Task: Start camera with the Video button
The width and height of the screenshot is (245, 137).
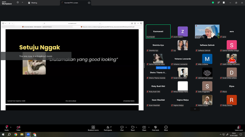Action: click(x=18, y=128)
